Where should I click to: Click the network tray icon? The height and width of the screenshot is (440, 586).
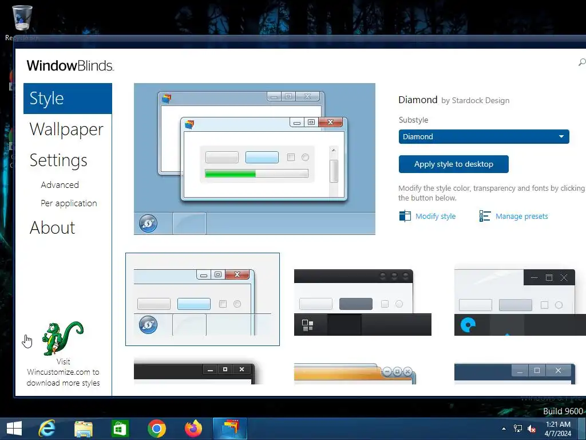point(517,429)
